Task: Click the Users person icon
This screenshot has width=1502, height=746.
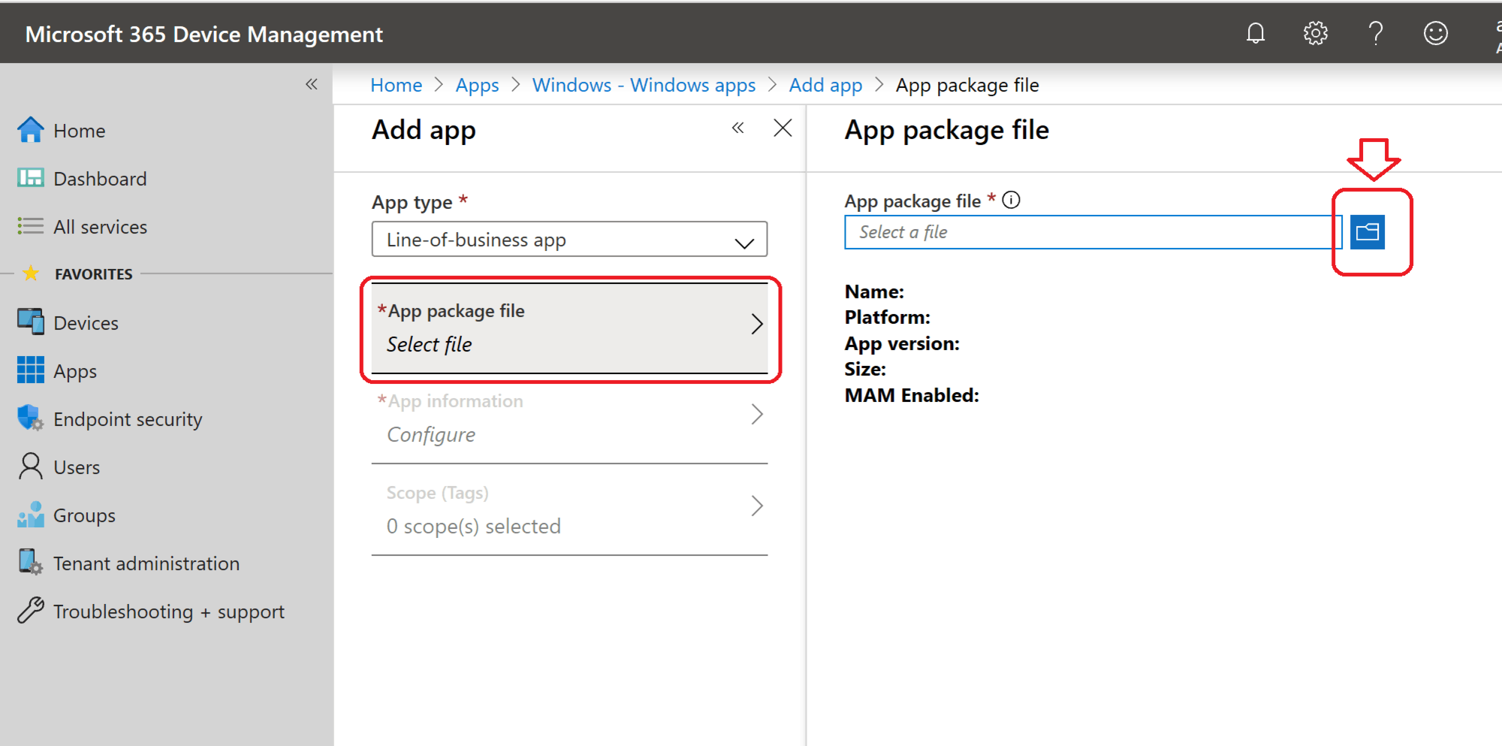Action: 31,467
